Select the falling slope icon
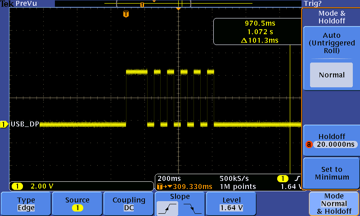 tap(193, 208)
